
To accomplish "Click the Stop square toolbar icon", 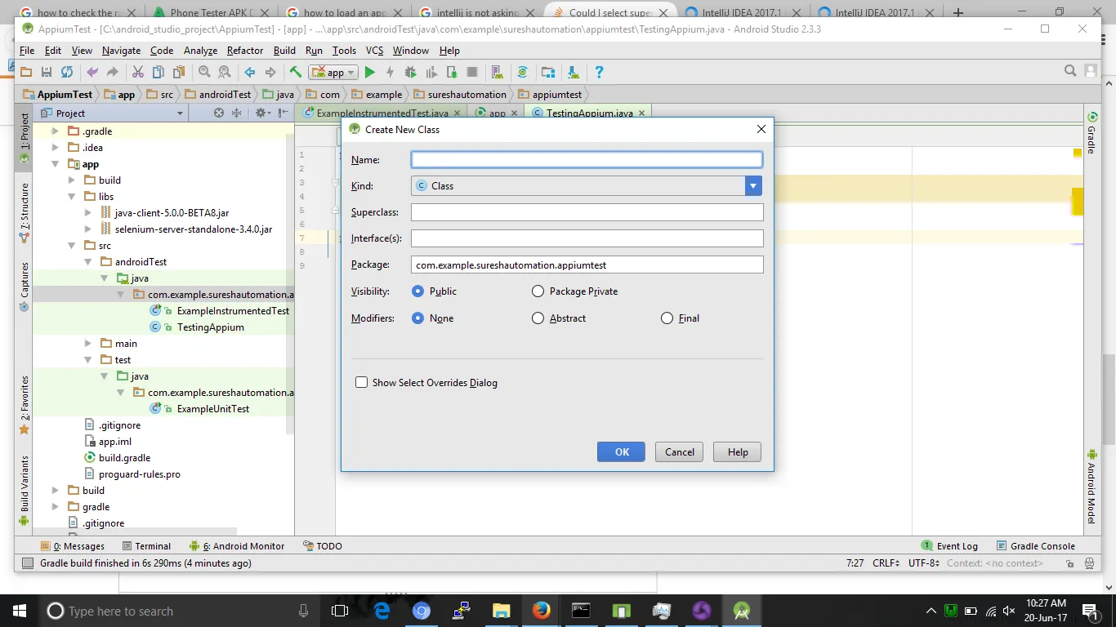I will (472, 73).
